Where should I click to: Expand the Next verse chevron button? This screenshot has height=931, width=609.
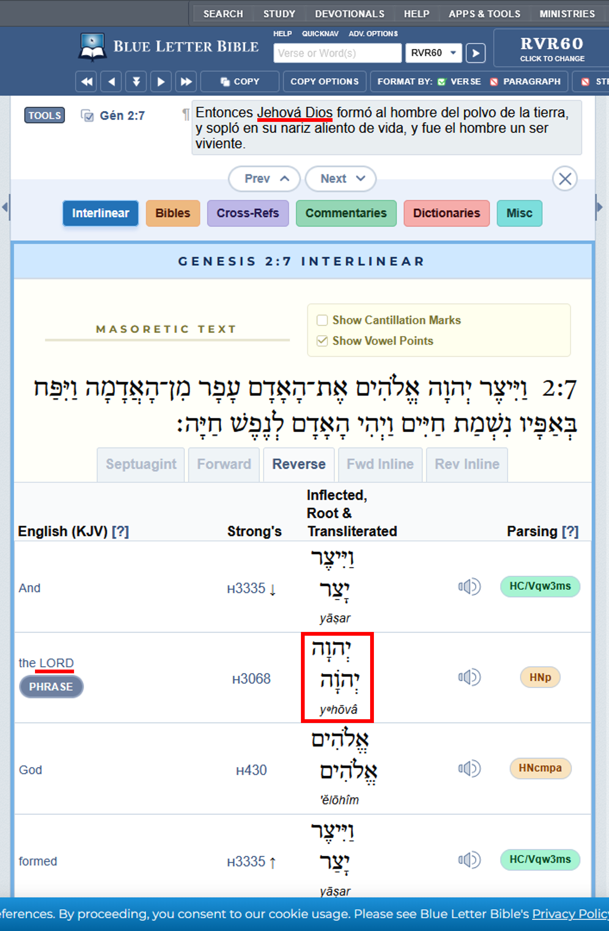coord(341,179)
